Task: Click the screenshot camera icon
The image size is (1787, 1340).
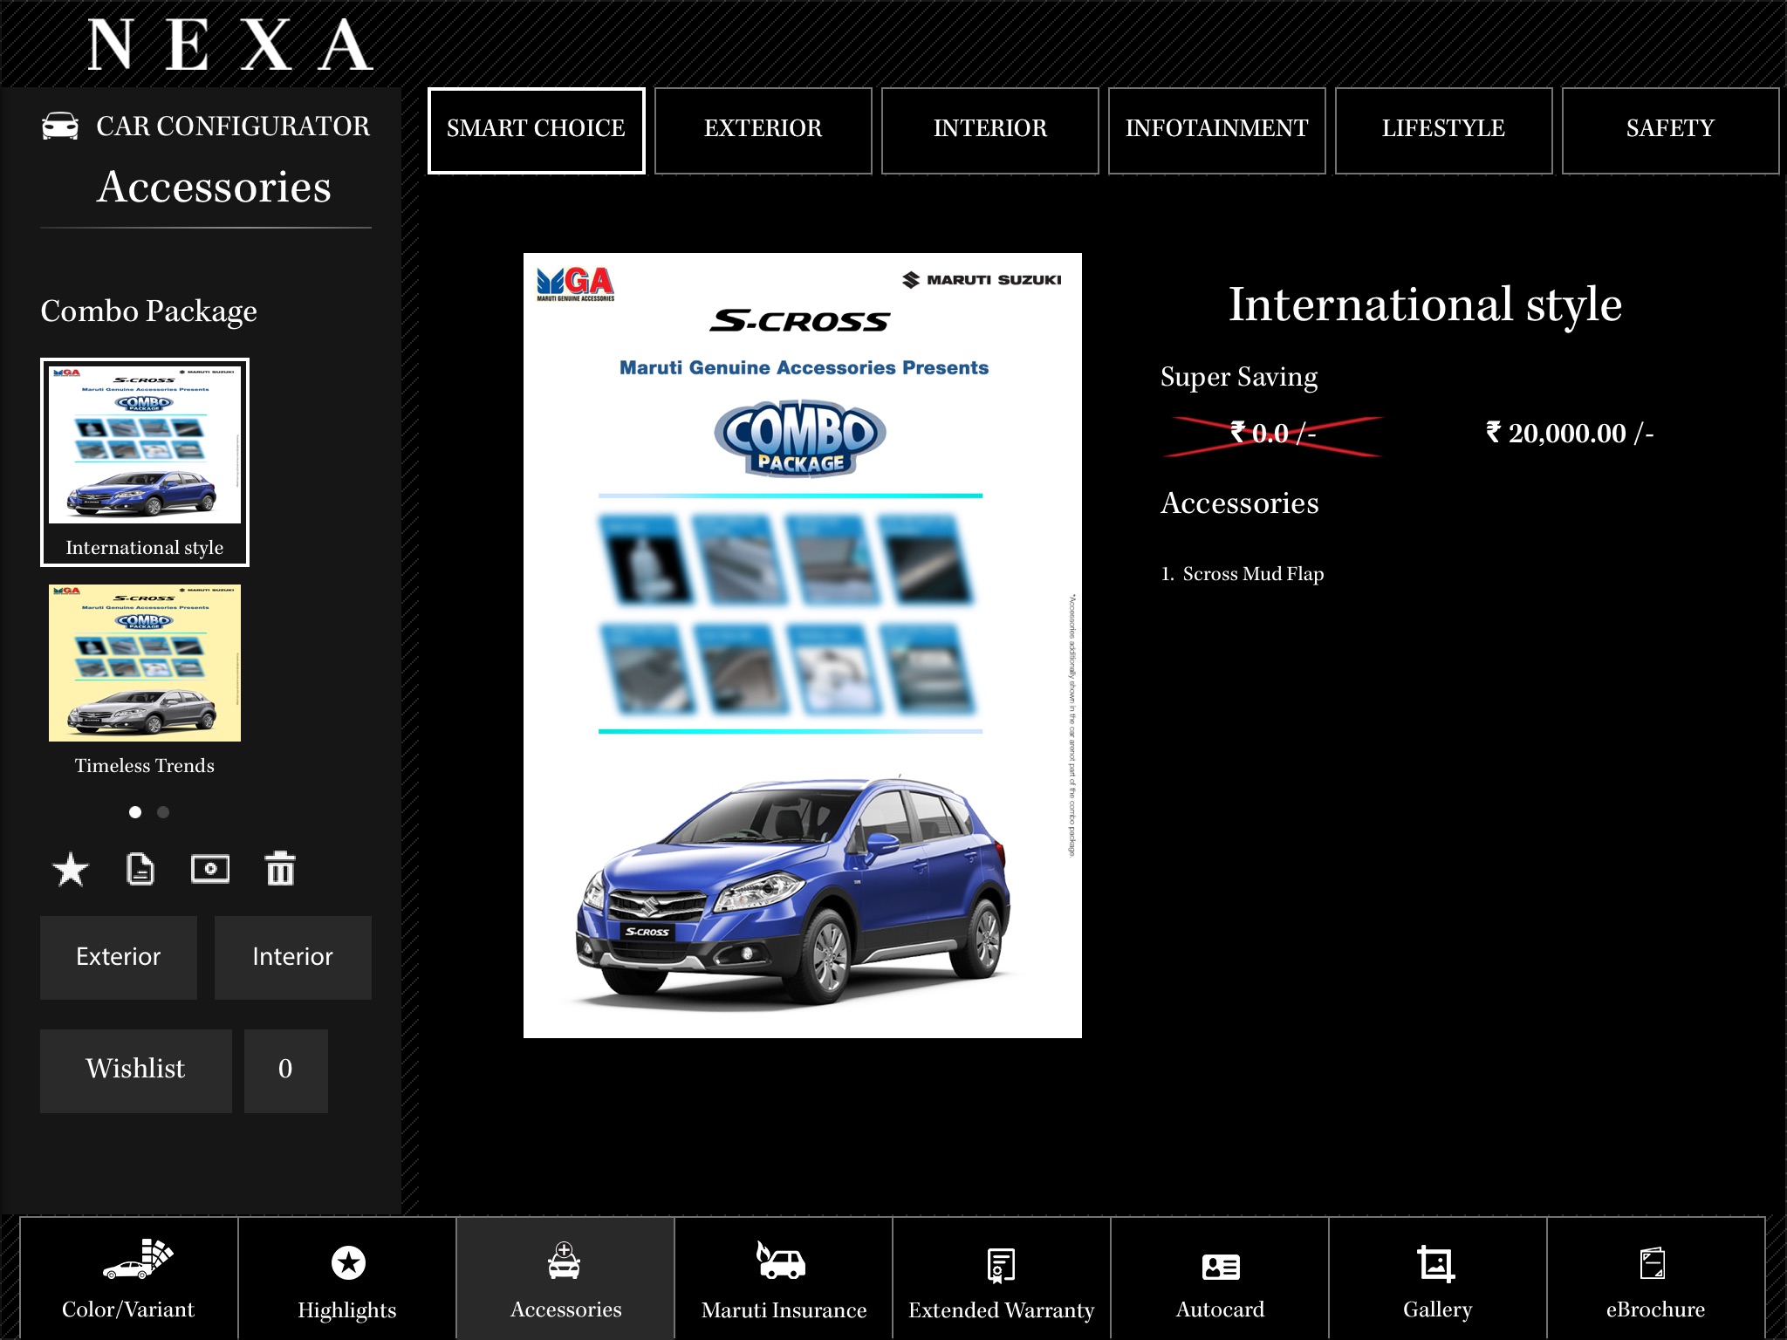Action: [x=210, y=869]
